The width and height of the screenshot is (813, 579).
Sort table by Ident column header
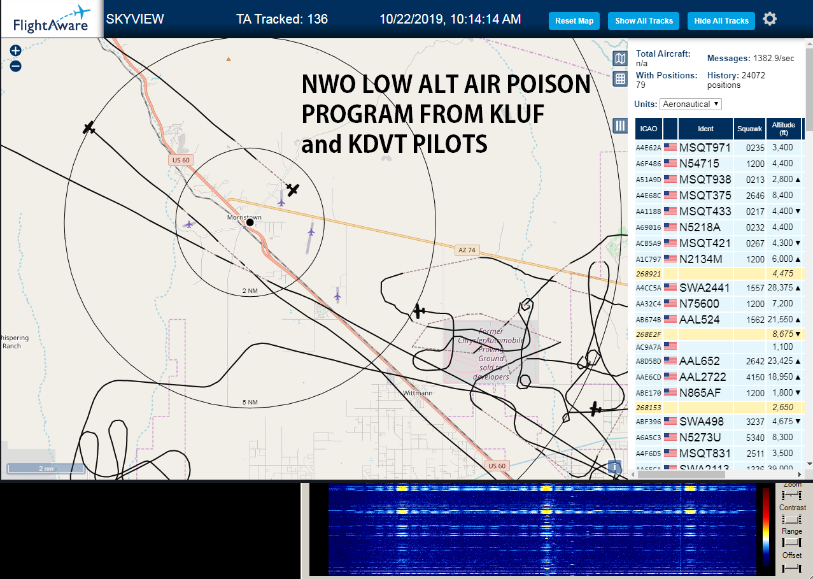tap(705, 129)
